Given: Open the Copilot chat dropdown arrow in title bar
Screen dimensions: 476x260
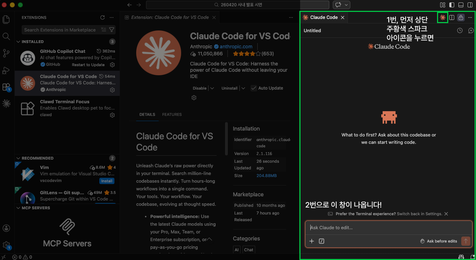Looking at the screenshot, I should point(347,5).
